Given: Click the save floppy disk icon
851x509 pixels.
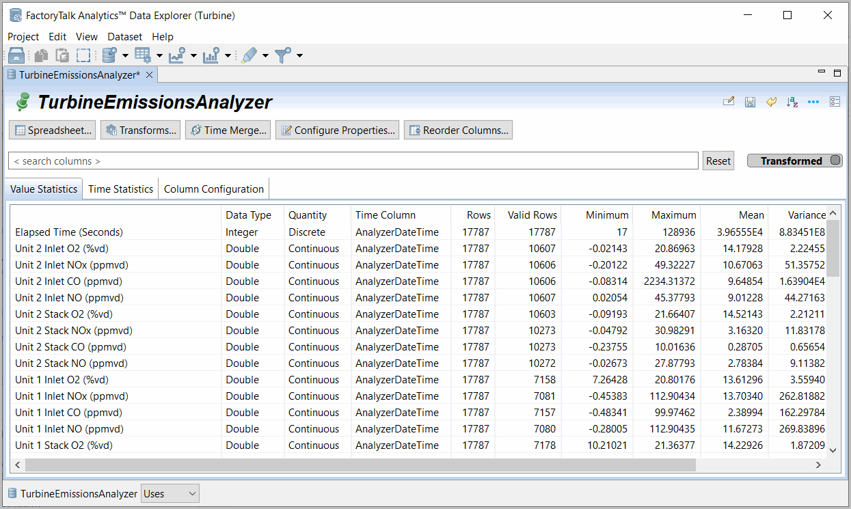Looking at the screenshot, I should coord(750,102).
